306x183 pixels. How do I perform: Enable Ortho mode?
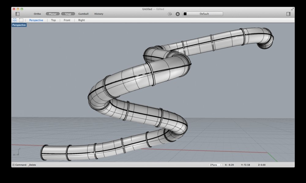[x=37, y=14]
